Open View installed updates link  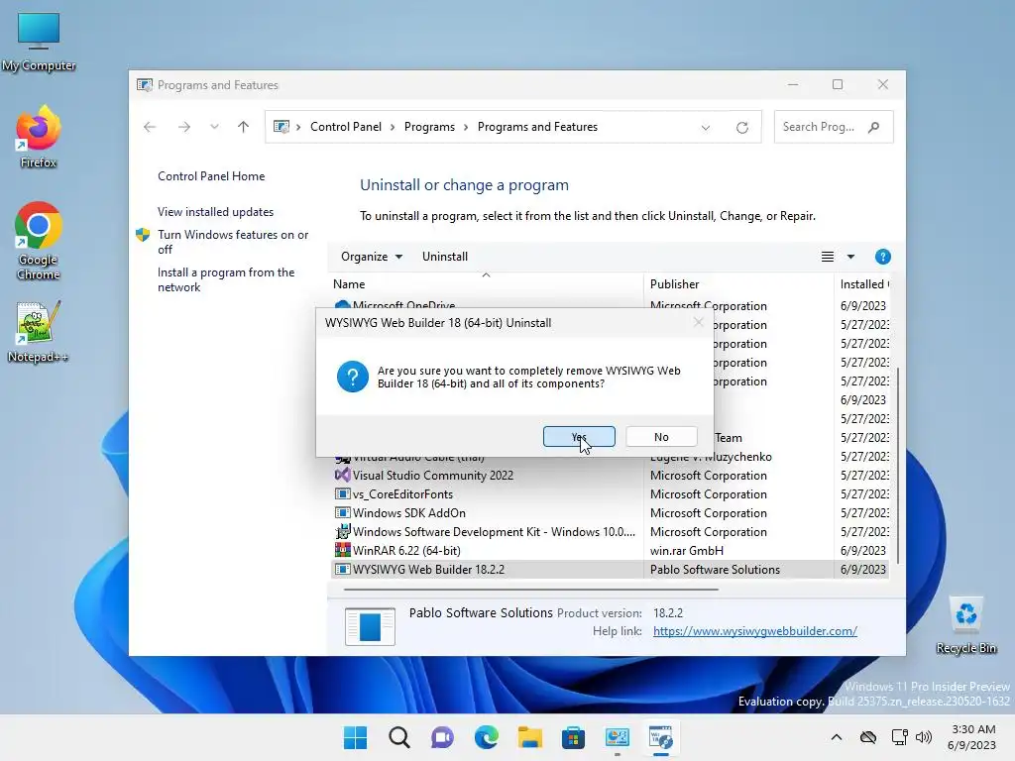point(215,212)
